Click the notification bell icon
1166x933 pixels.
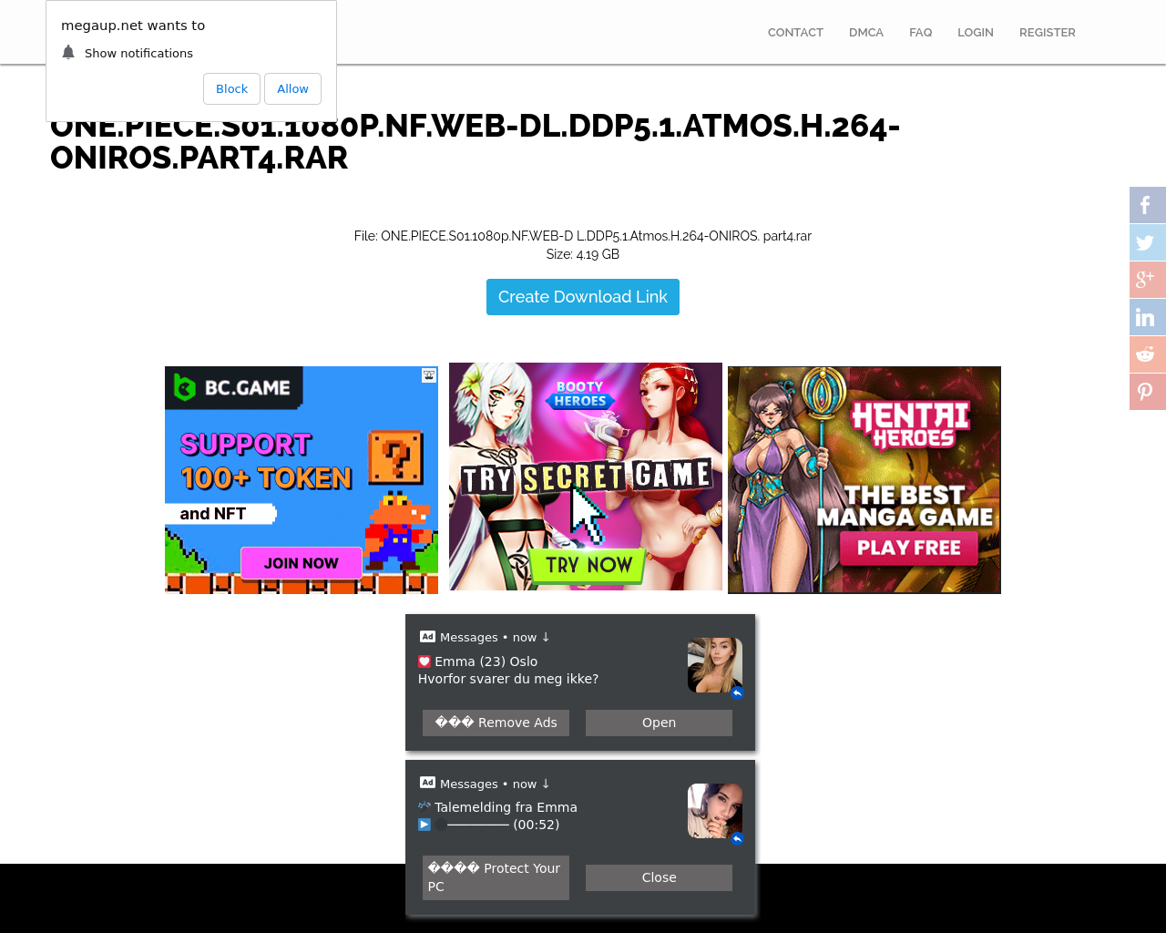click(x=68, y=53)
